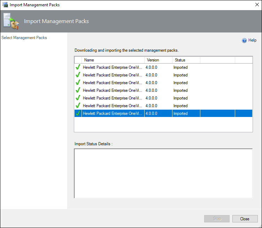Click the Imported status in the highlighted row

pos(180,113)
